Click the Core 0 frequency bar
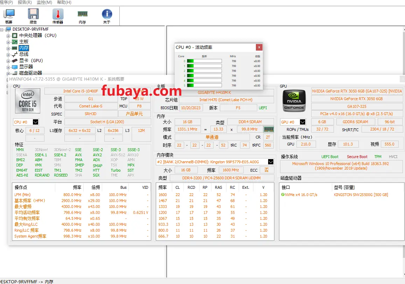 coord(204,61)
